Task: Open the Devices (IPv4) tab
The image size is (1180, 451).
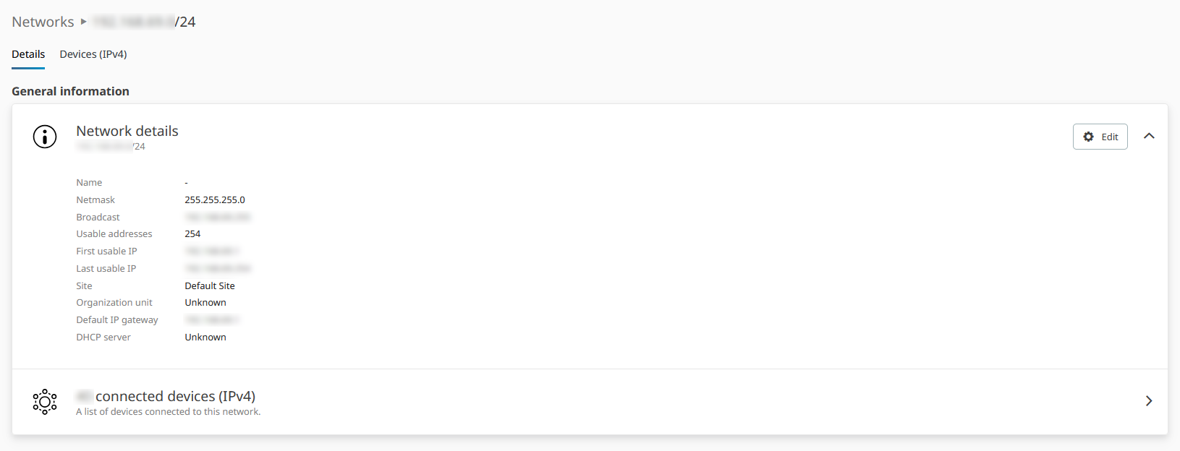Action: 93,54
